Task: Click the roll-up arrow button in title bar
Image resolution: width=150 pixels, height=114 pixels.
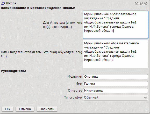Action: 141,3
